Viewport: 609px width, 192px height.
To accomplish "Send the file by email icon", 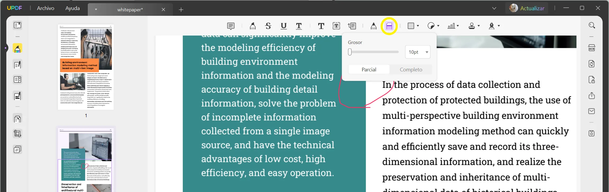I will coord(592,111).
